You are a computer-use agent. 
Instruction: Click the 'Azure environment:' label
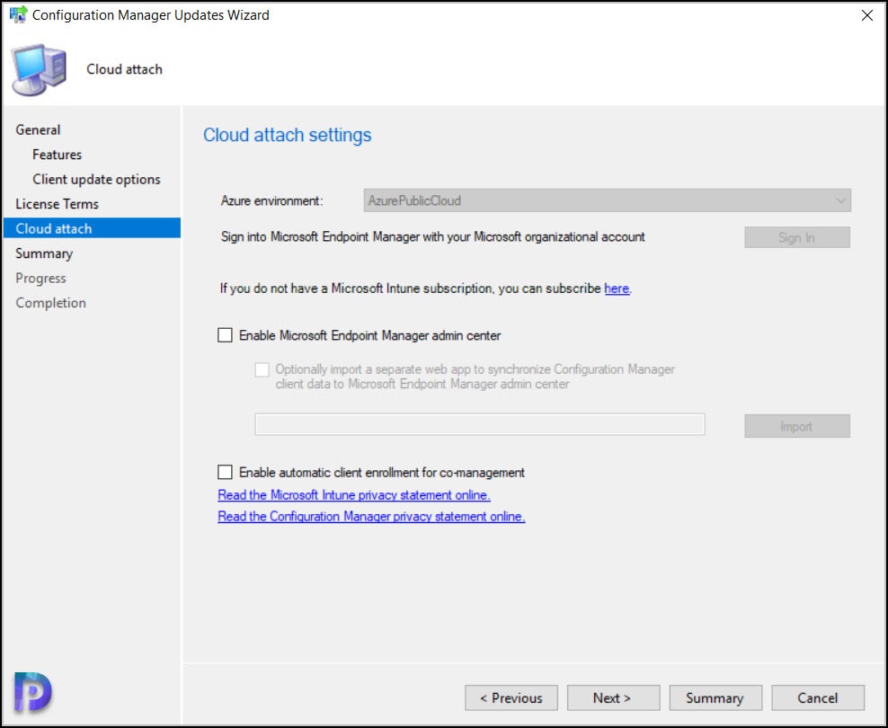(x=271, y=201)
